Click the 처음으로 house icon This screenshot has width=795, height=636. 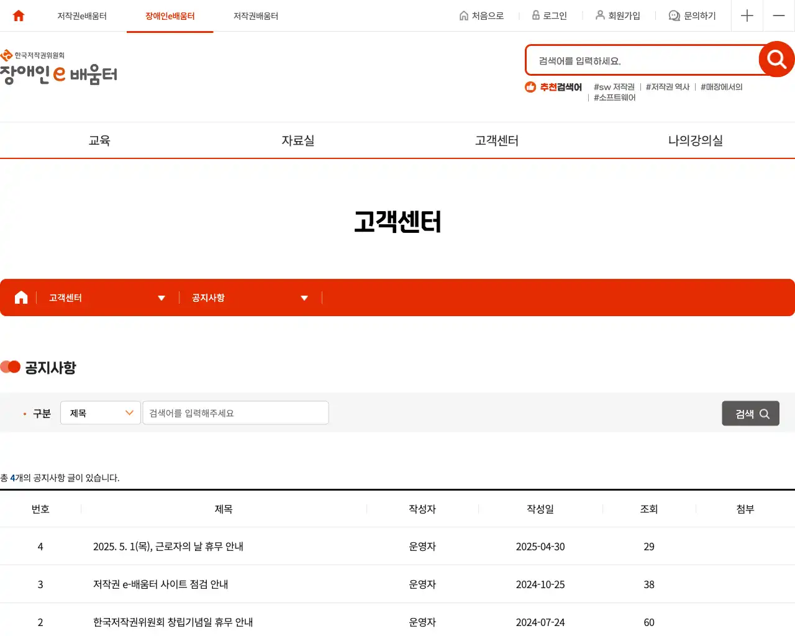[x=463, y=16]
